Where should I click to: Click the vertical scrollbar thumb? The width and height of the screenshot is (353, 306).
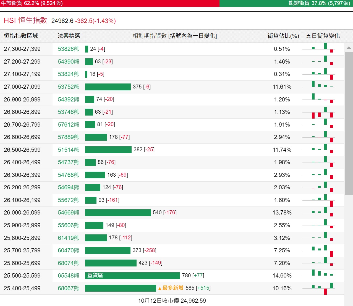349,123
